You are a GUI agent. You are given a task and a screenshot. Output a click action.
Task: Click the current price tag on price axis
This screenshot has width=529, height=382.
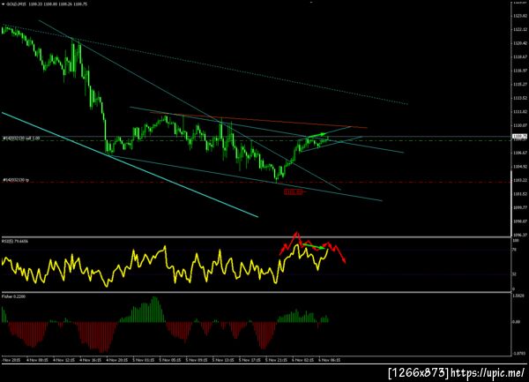[519, 137]
